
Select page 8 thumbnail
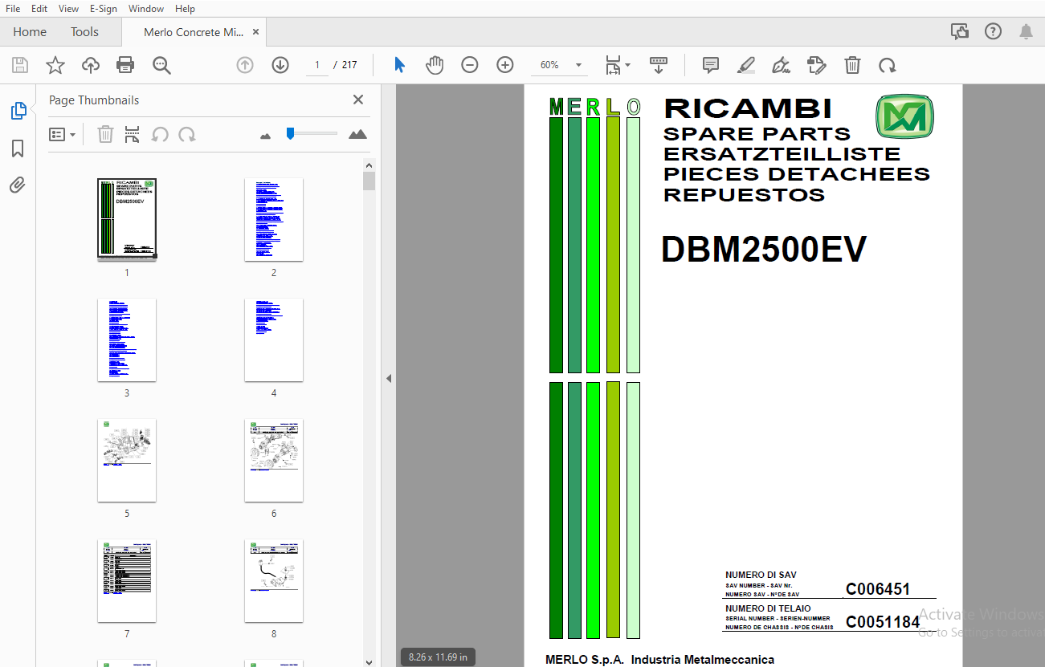pos(274,580)
